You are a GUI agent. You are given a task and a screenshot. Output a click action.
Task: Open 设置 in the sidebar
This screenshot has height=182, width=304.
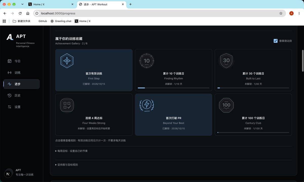tap(22, 107)
